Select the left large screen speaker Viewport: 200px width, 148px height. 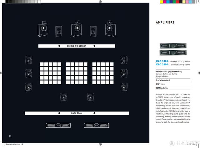tap(43, 28)
